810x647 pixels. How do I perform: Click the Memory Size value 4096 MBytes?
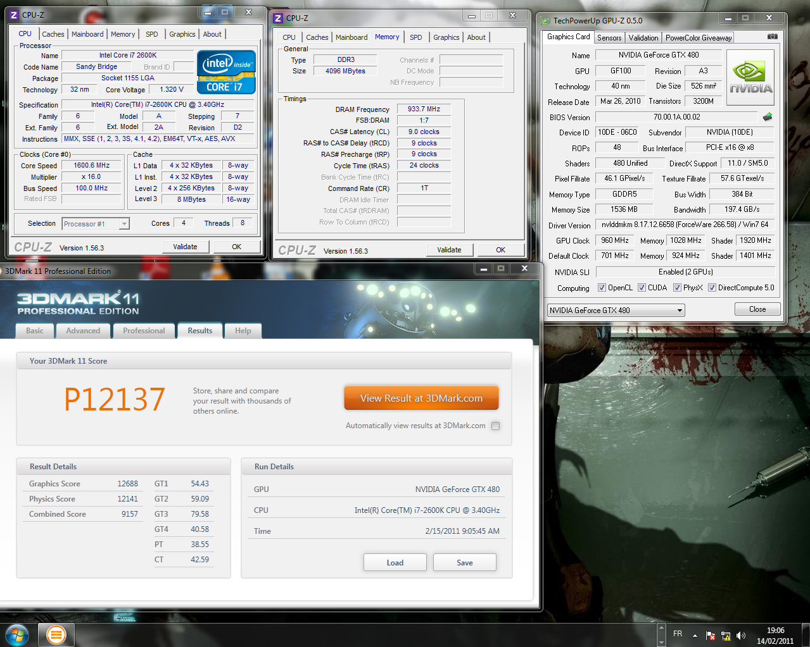[345, 71]
